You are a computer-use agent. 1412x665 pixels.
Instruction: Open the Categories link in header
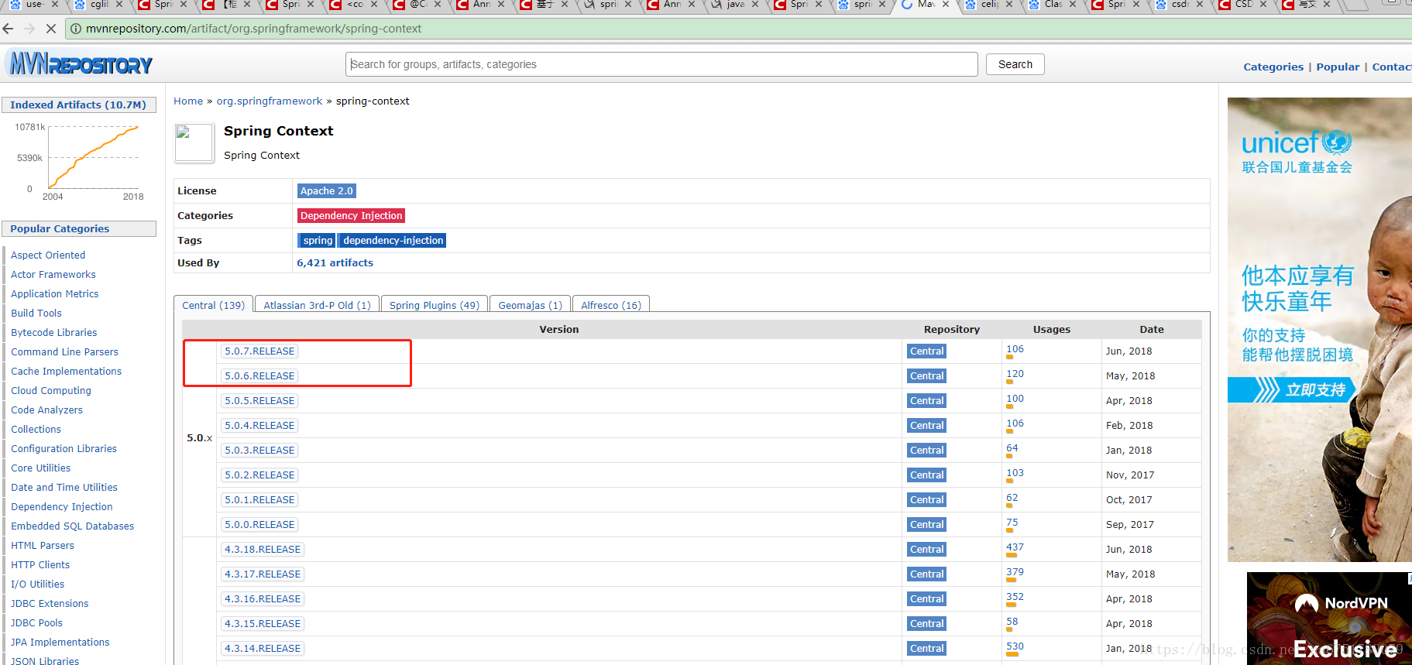click(1273, 67)
